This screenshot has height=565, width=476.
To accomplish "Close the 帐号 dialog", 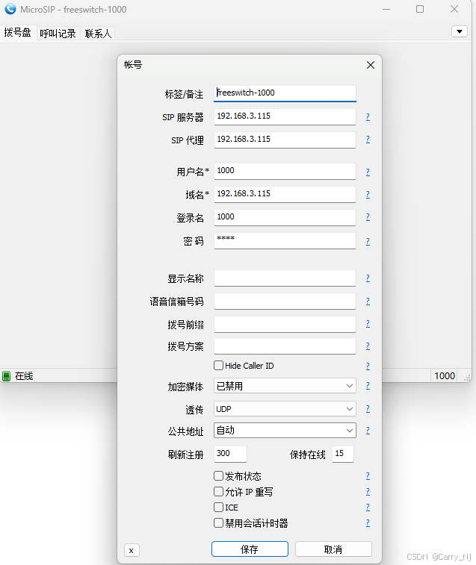I will 370,65.
